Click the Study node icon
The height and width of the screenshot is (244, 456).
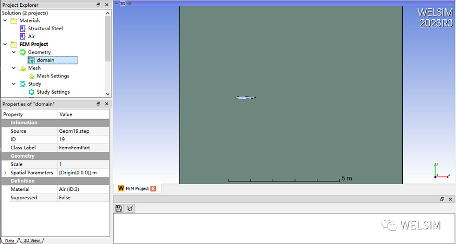coord(23,84)
